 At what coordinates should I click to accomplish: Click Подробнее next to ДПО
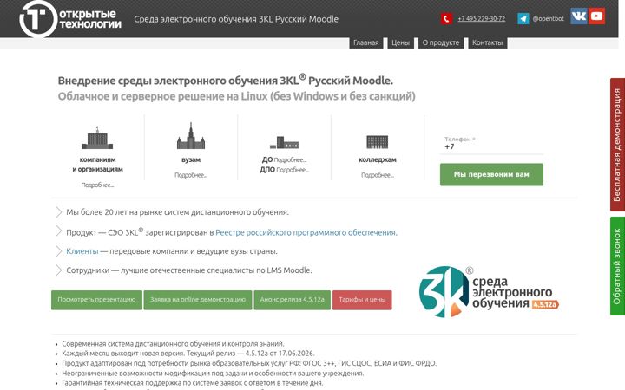[293, 170]
